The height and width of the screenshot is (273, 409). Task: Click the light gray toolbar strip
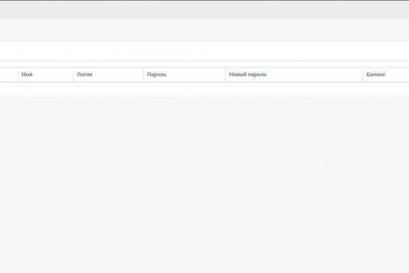point(204,29)
